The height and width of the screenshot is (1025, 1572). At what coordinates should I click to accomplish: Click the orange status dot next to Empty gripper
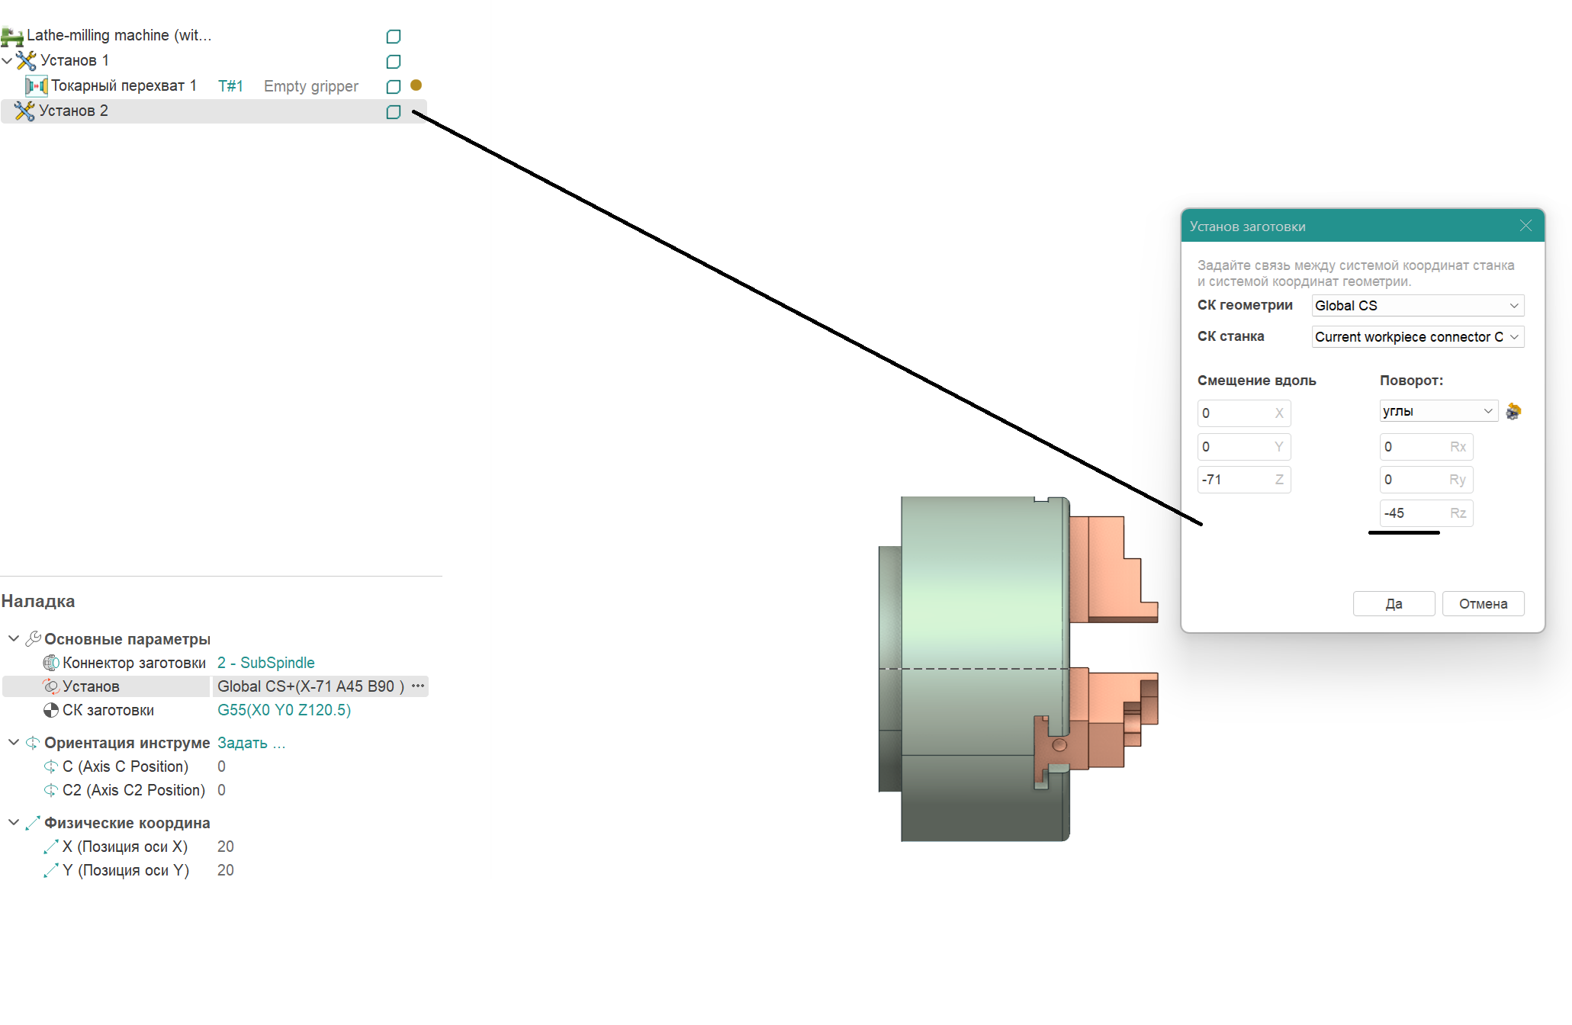(x=416, y=85)
